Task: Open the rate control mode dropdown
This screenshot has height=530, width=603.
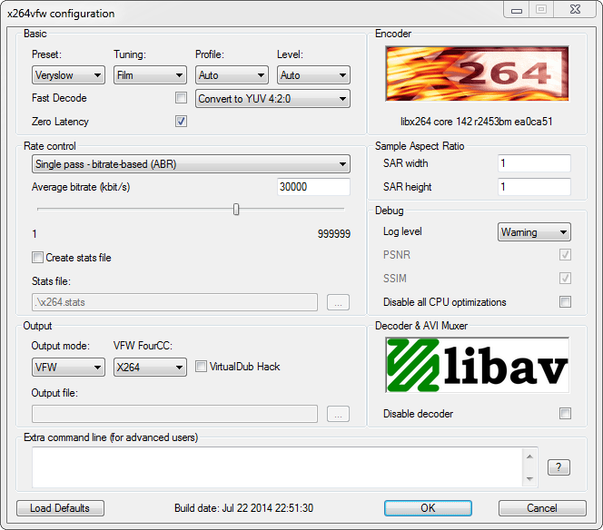Action: pyautogui.click(x=191, y=164)
